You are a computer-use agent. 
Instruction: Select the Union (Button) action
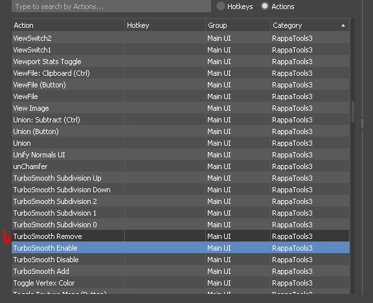tap(181, 131)
